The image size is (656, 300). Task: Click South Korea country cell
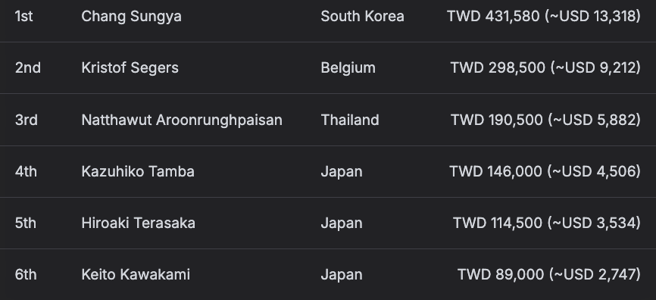click(x=362, y=17)
